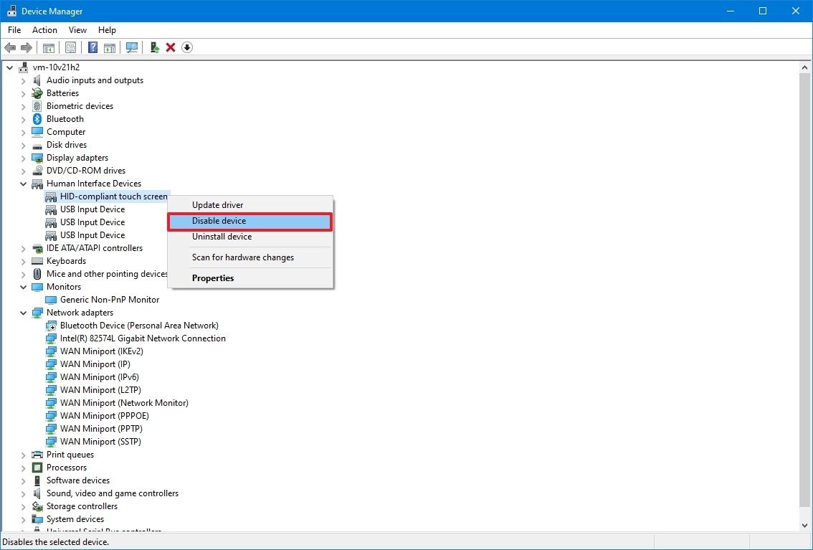This screenshot has height=550, width=813.
Task: Choose Disable device in the context menu
Action: [250, 222]
